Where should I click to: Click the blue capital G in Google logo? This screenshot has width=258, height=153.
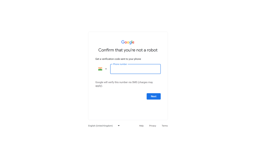click(x=123, y=42)
